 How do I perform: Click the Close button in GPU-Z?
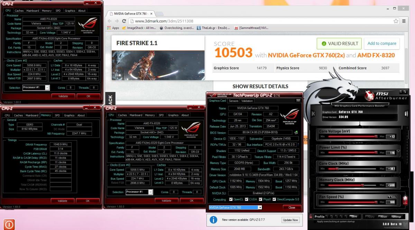[292, 208]
